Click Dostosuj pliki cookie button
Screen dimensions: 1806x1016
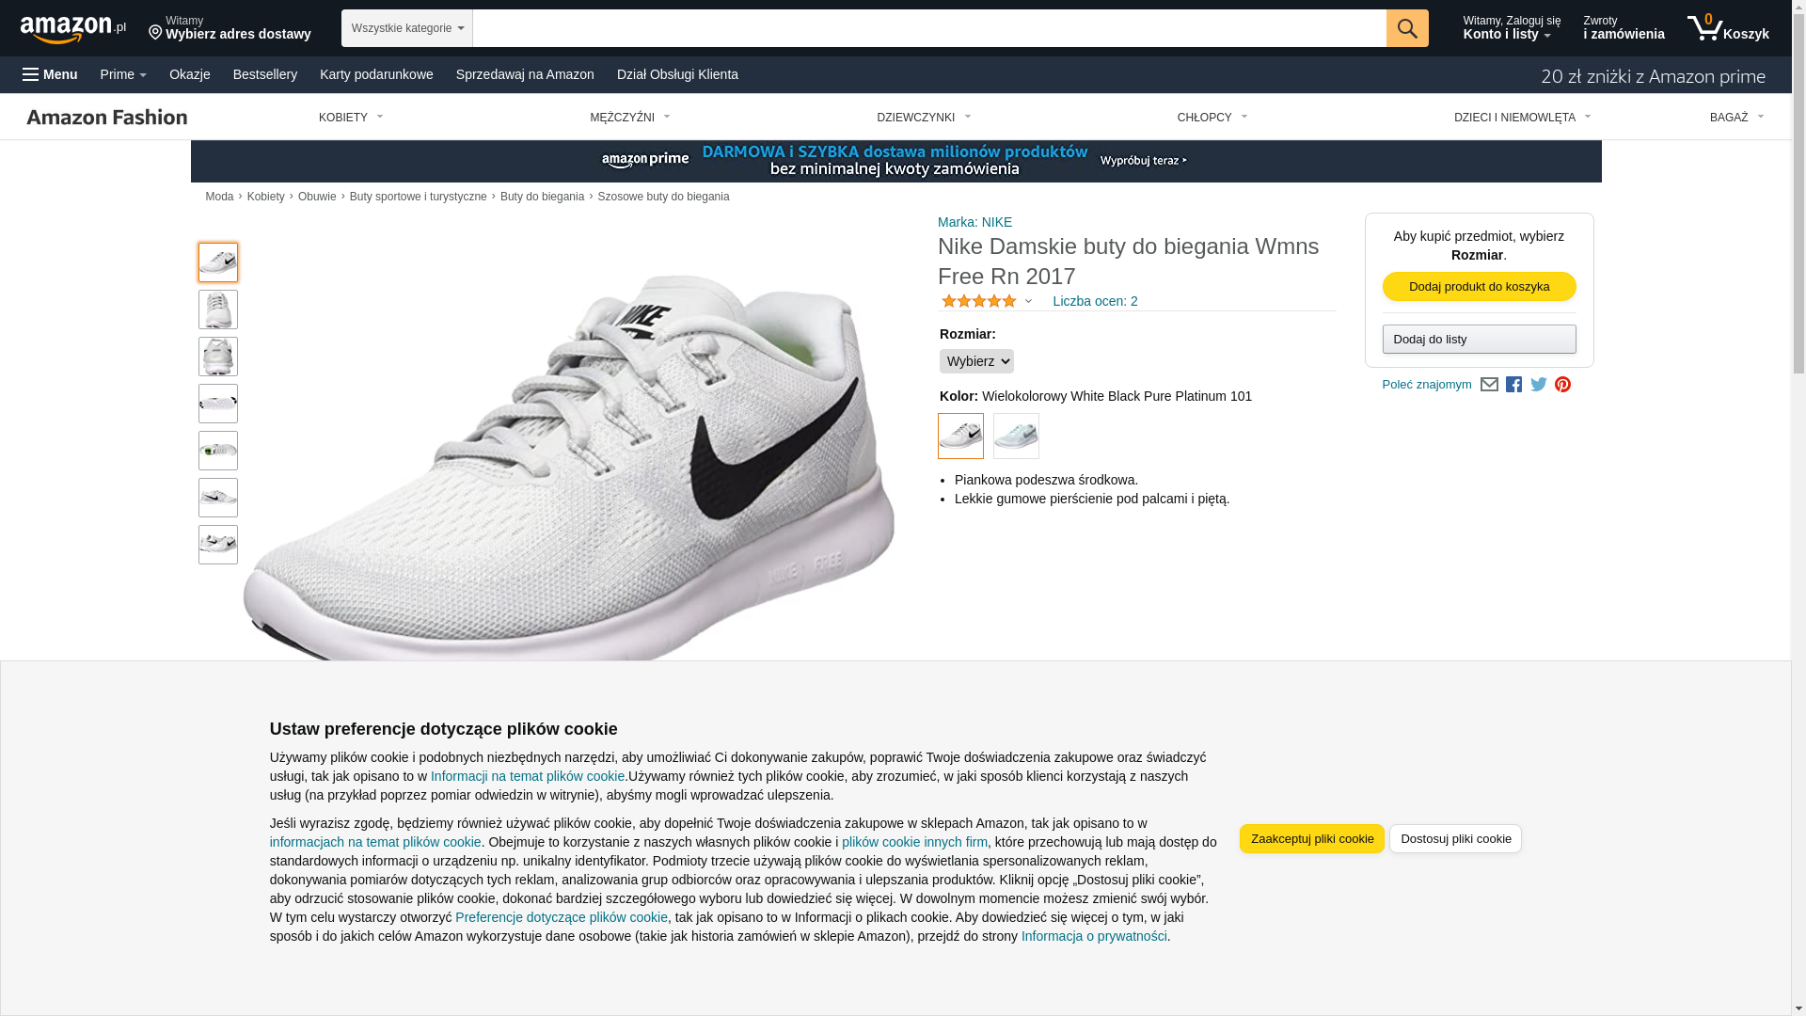(1455, 839)
